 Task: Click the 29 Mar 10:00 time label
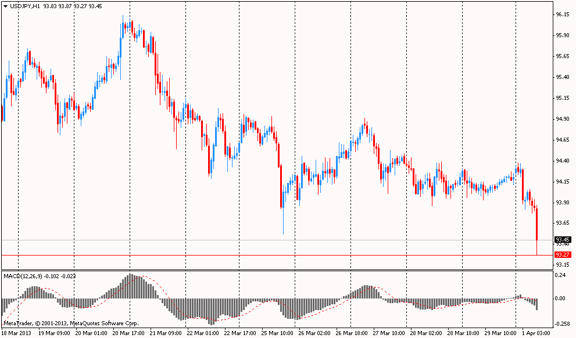(500, 333)
